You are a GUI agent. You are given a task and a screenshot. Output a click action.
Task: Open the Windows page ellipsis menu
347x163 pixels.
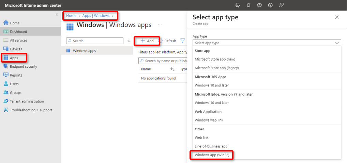(160, 25)
